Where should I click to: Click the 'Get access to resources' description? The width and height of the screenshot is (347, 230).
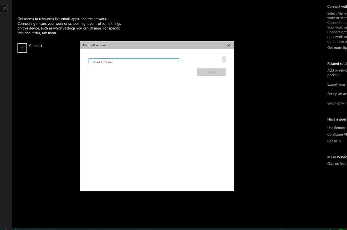click(69, 26)
